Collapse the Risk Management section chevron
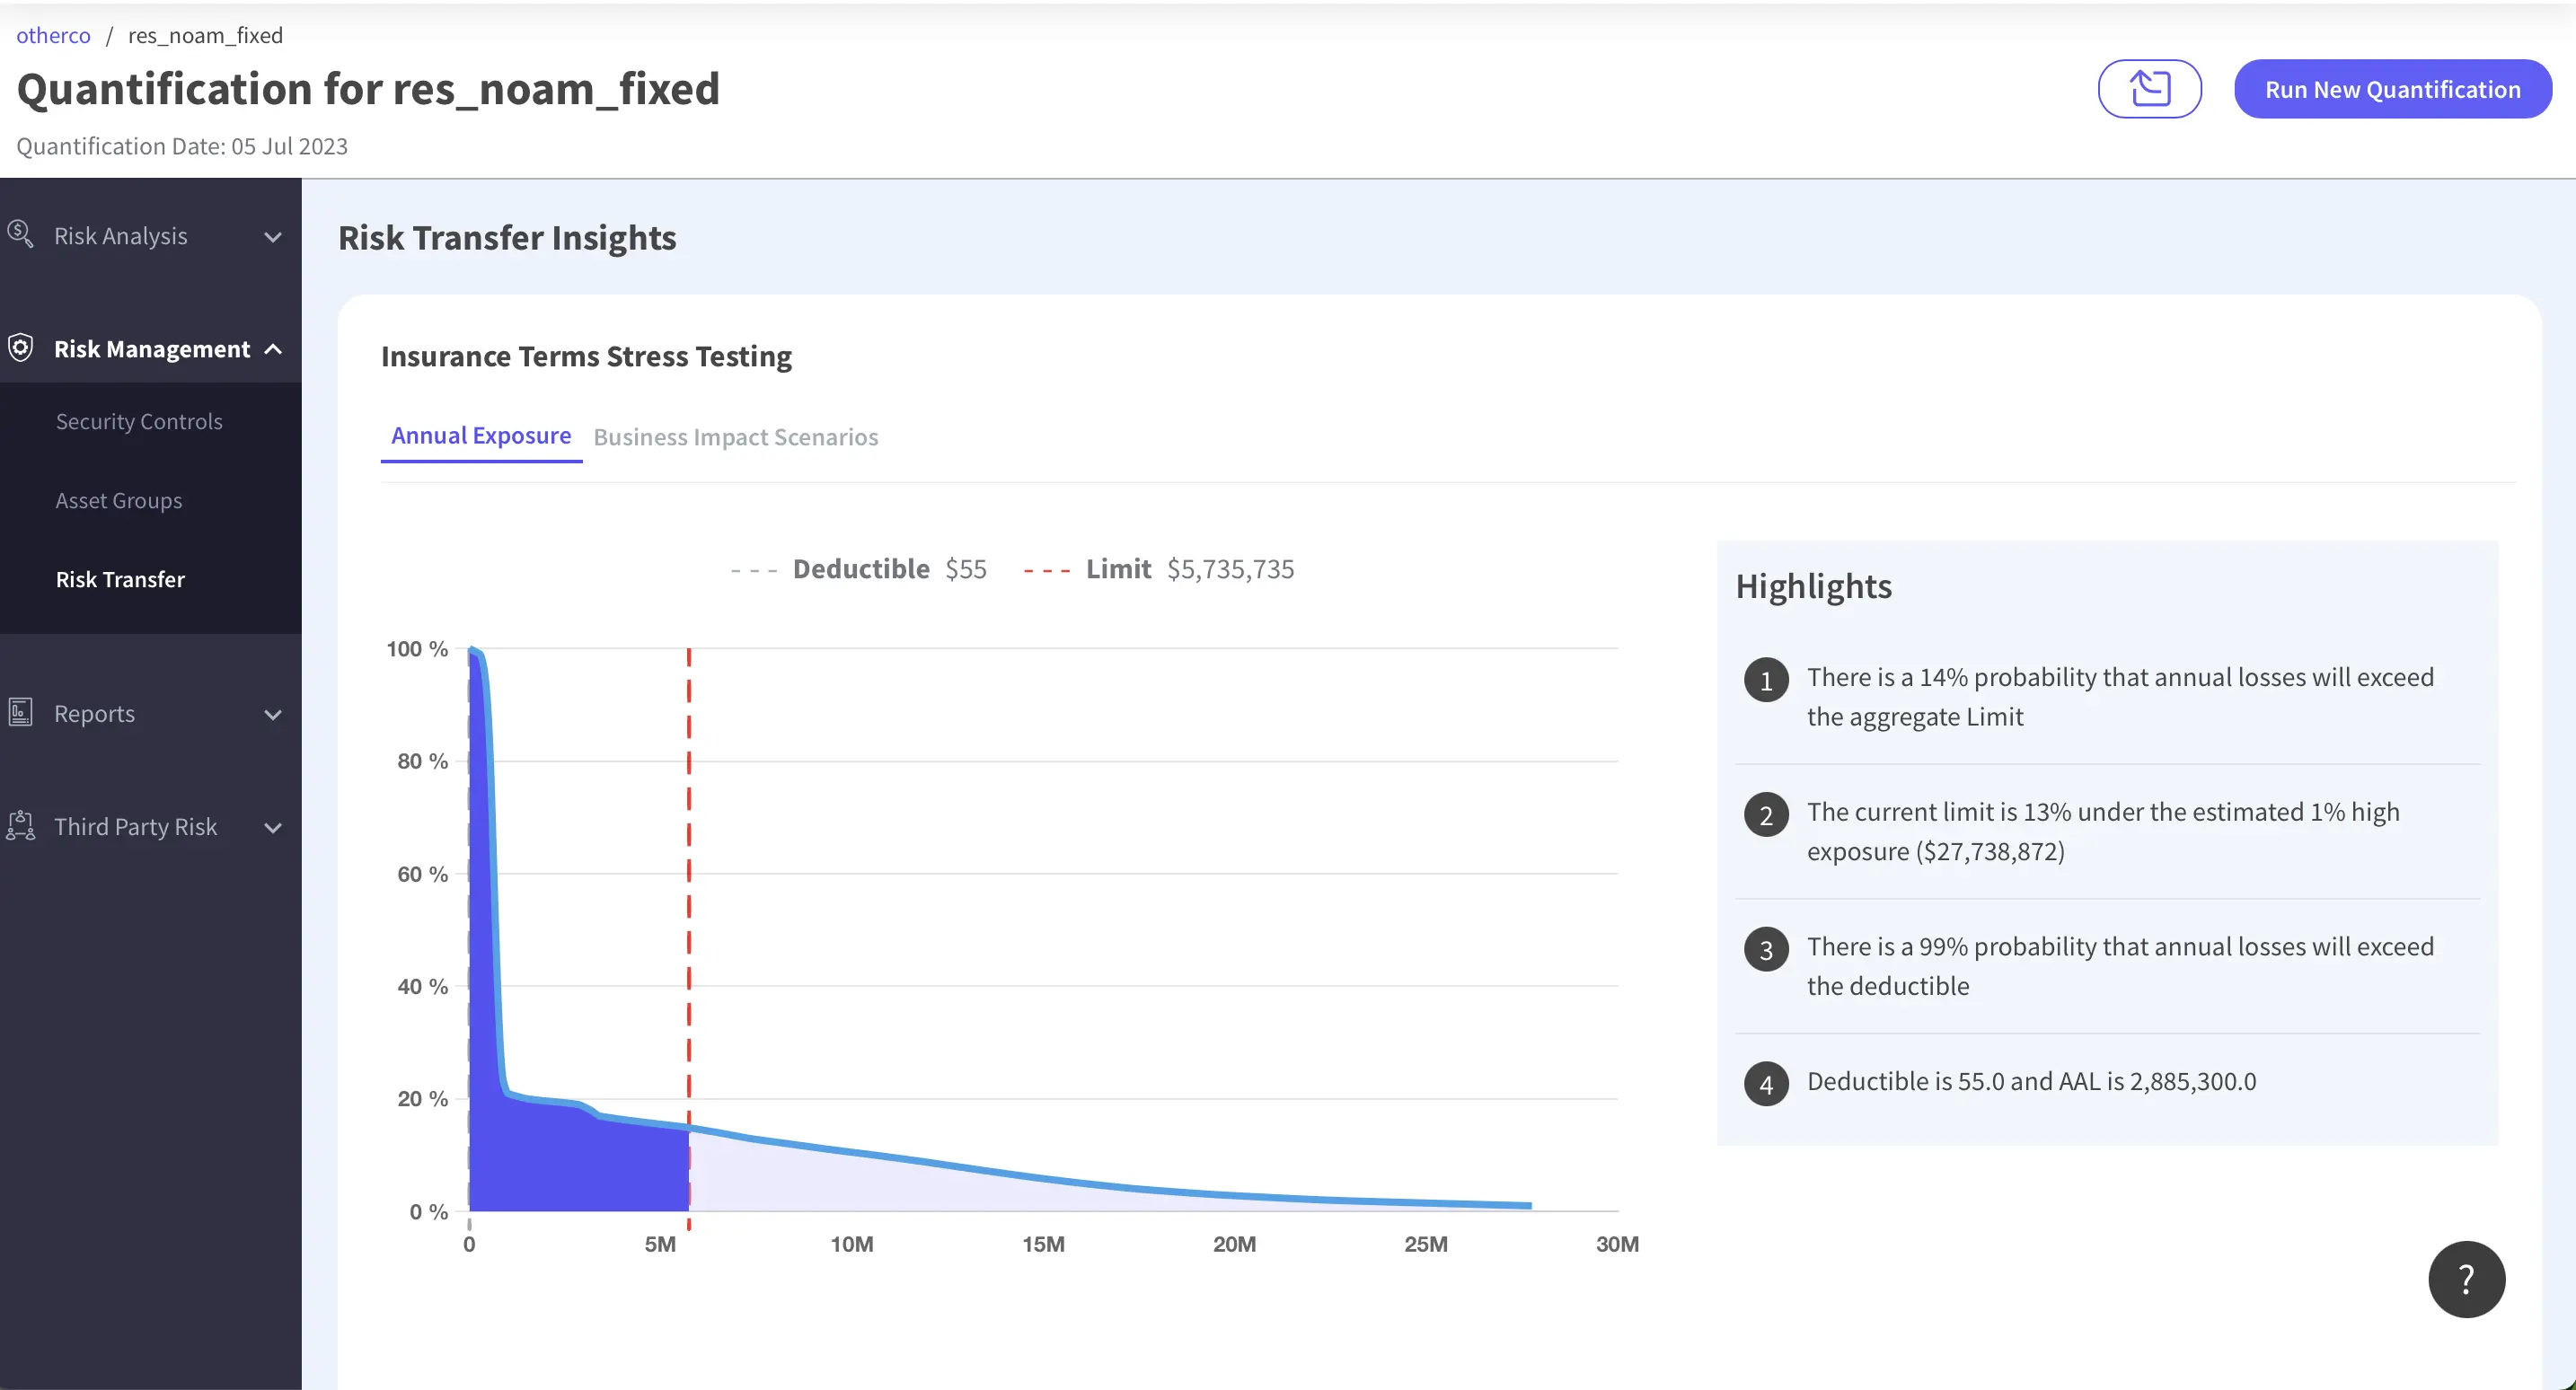2576x1390 pixels. 272,349
